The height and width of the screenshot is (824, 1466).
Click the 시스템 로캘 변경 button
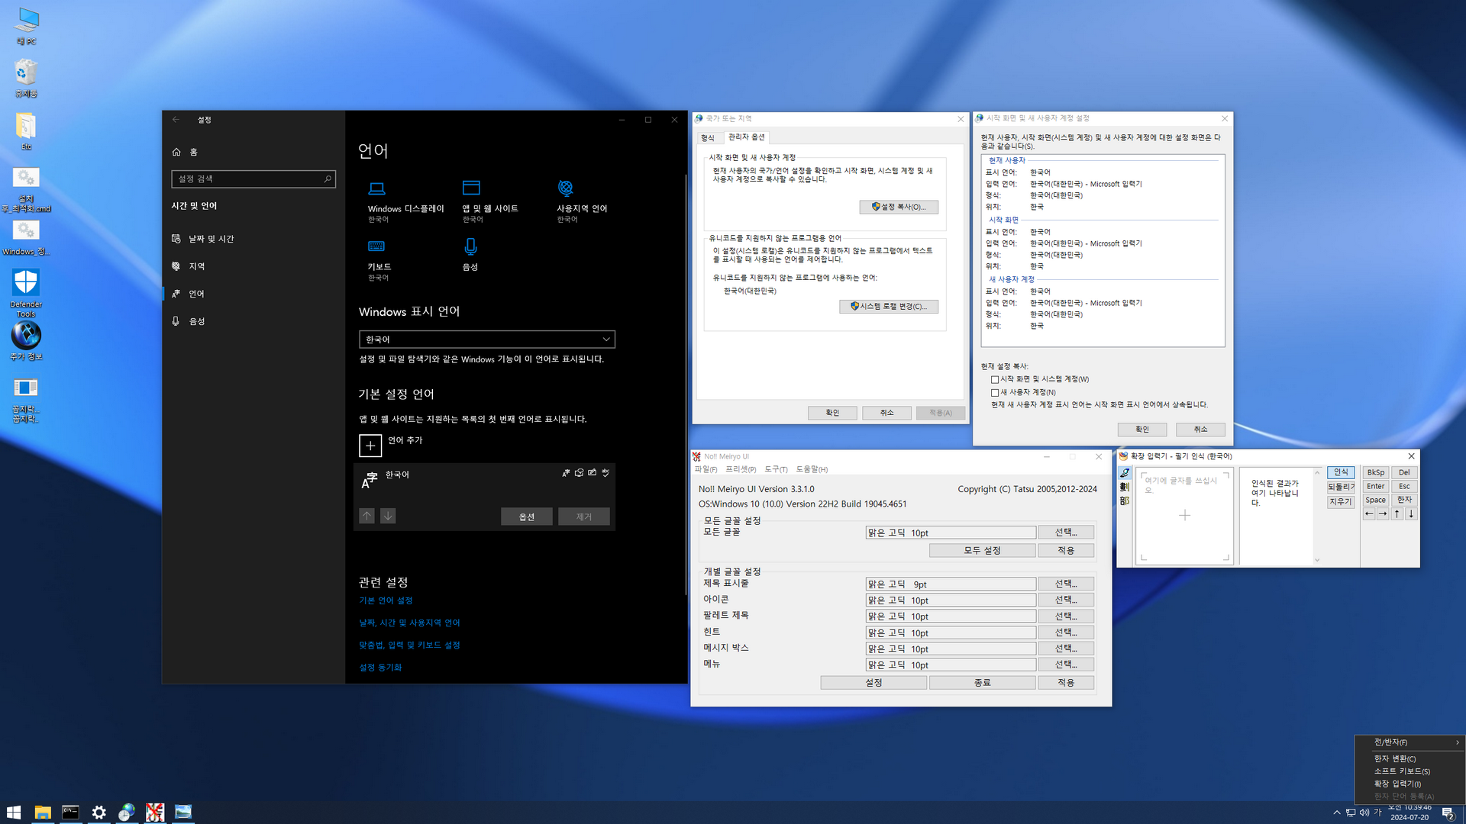(889, 307)
